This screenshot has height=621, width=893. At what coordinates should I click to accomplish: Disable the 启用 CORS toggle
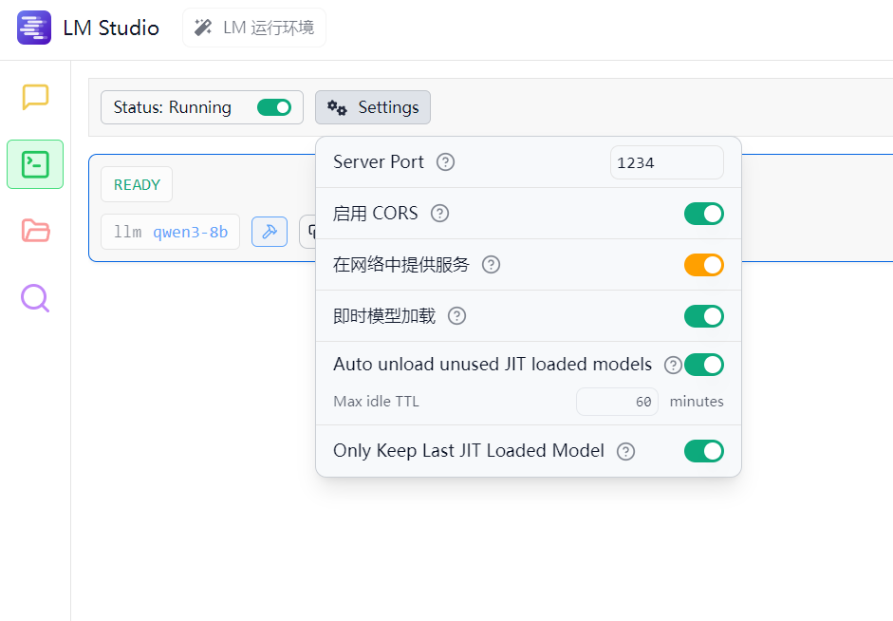pos(704,214)
